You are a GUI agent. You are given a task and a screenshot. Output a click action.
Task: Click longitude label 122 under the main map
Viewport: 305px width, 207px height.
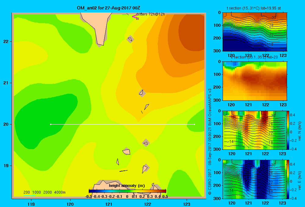[148, 204]
